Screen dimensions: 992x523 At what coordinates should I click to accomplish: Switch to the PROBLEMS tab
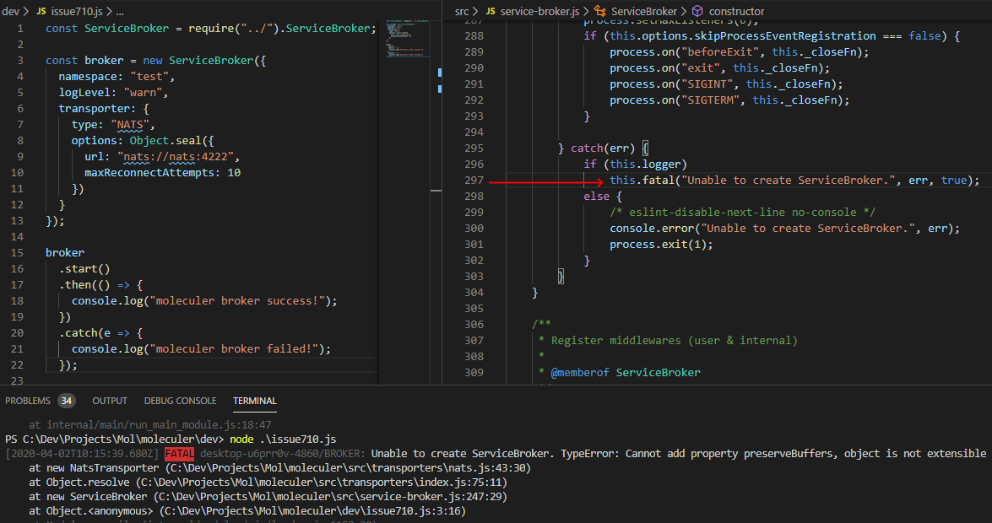(x=28, y=401)
